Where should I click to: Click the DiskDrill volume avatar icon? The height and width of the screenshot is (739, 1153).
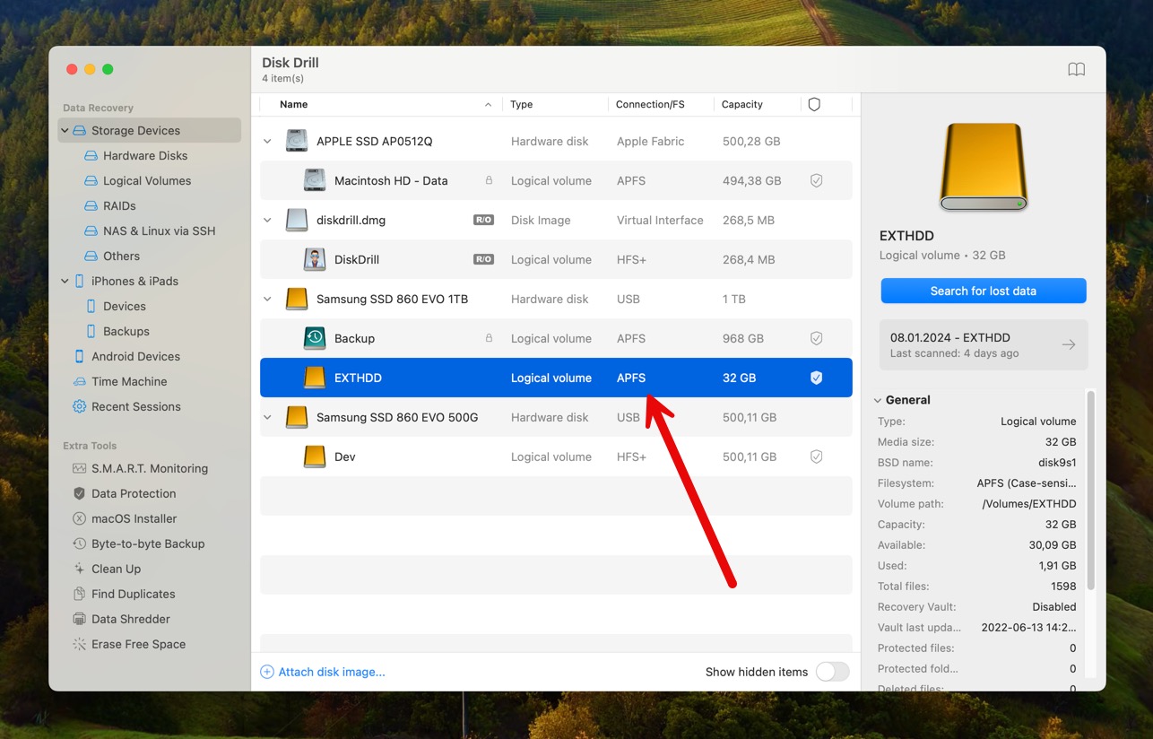(x=315, y=260)
